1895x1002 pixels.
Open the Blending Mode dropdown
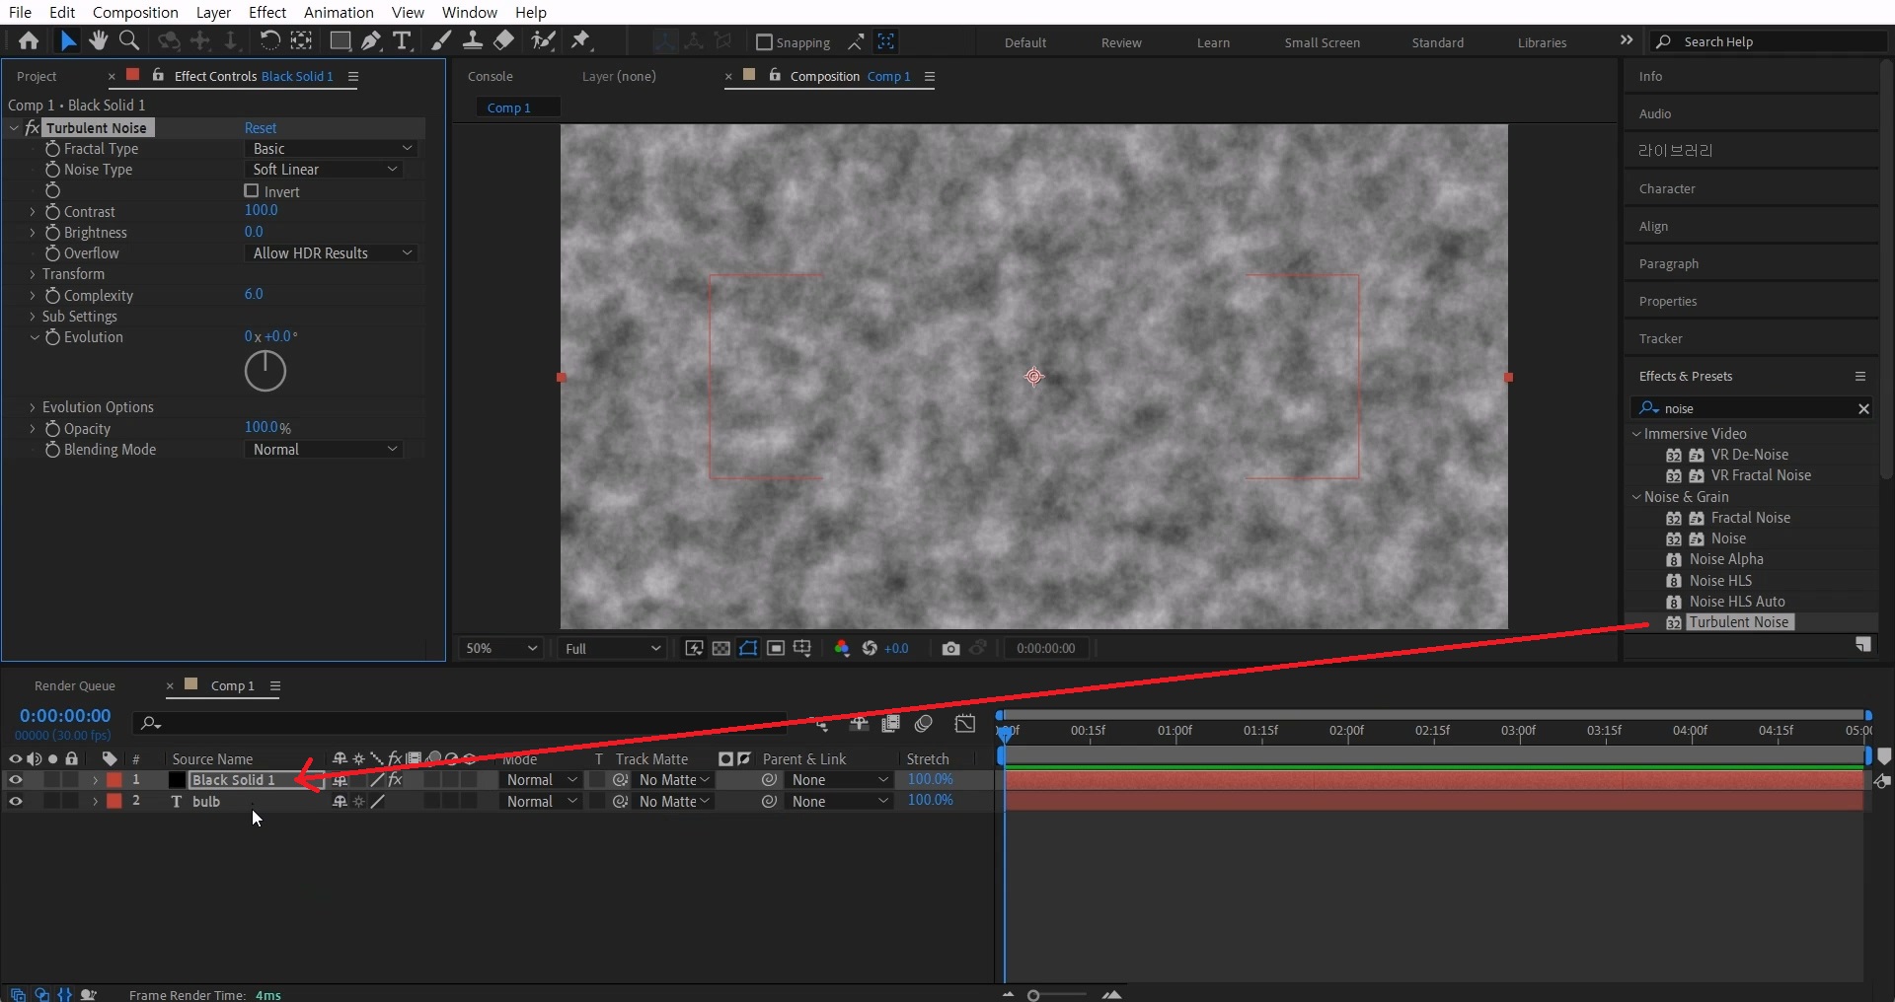pyautogui.click(x=324, y=450)
